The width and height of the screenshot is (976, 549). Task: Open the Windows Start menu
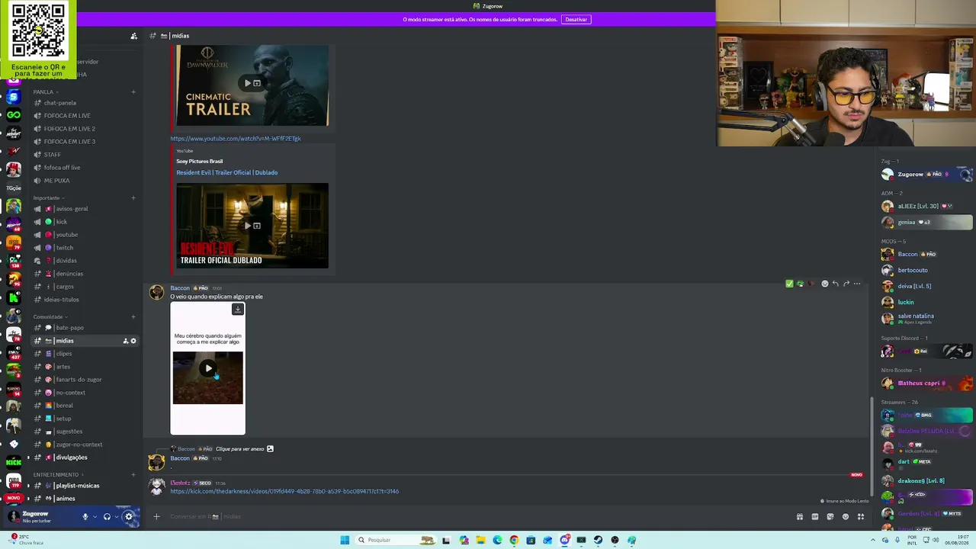pos(345,540)
